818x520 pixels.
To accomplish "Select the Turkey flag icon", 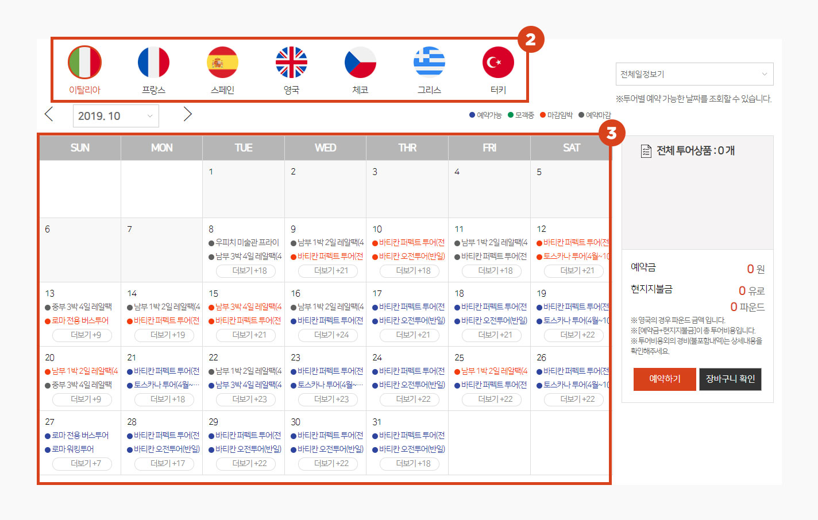I will [498, 62].
